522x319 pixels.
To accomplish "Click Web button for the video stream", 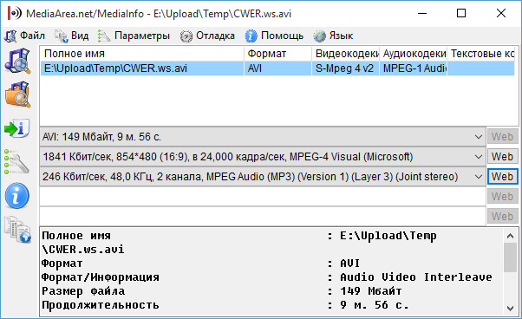I will tap(502, 157).
